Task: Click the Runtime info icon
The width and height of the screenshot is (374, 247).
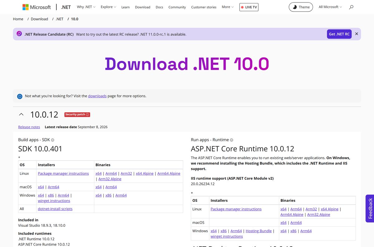Action: point(232,140)
